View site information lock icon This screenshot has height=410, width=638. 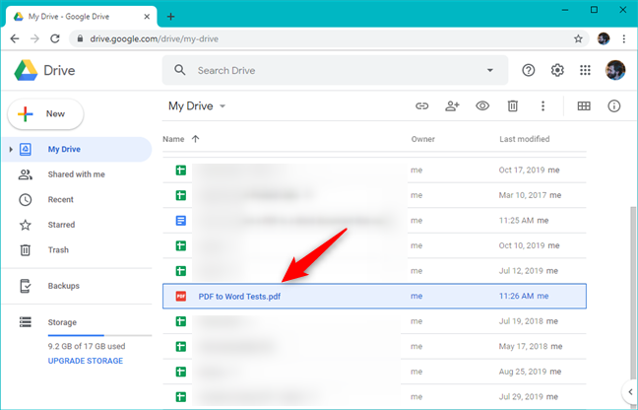point(80,39)
